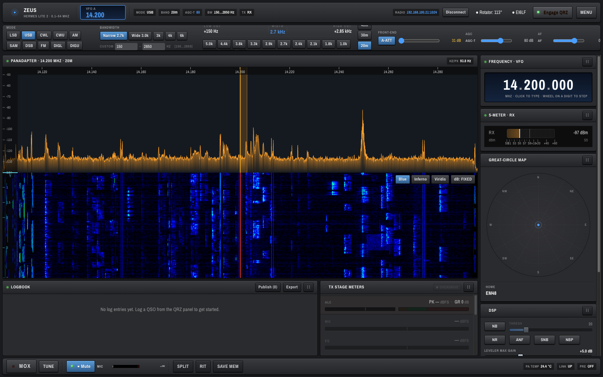Click the 14.200.000 frequency display

538,85
